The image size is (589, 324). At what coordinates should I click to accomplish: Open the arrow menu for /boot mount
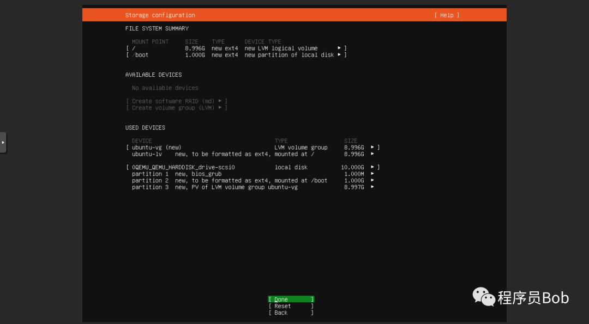click(x=339, y=55)
